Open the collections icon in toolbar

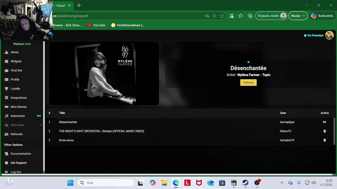250,16
